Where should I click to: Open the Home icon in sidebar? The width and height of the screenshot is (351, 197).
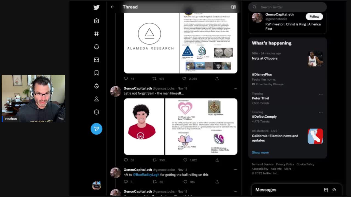(96, 21)
